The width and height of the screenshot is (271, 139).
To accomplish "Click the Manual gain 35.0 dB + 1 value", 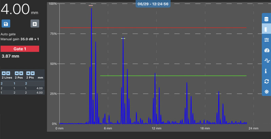I will coord(20,39).
